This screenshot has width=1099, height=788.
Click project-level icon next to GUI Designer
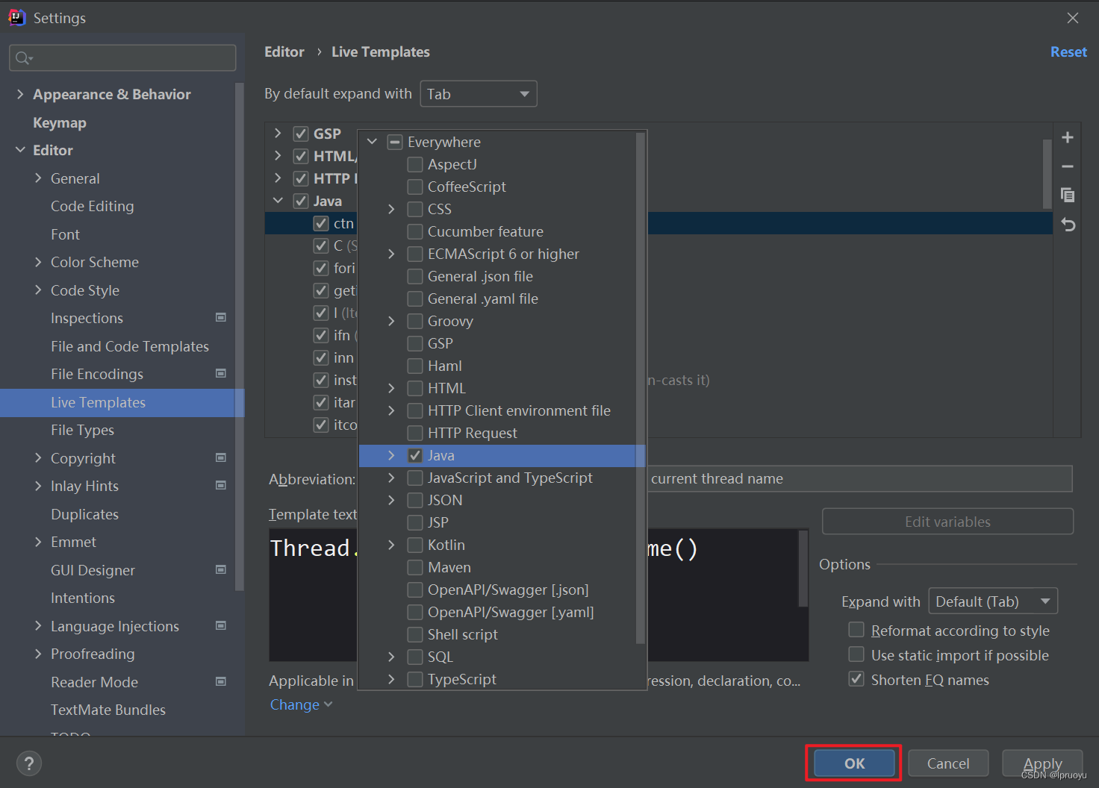(x=221, y=570)
